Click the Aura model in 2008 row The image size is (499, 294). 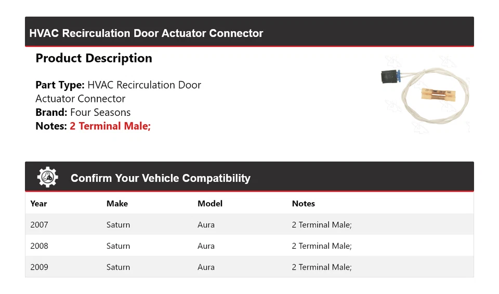(x=206, y=246)
